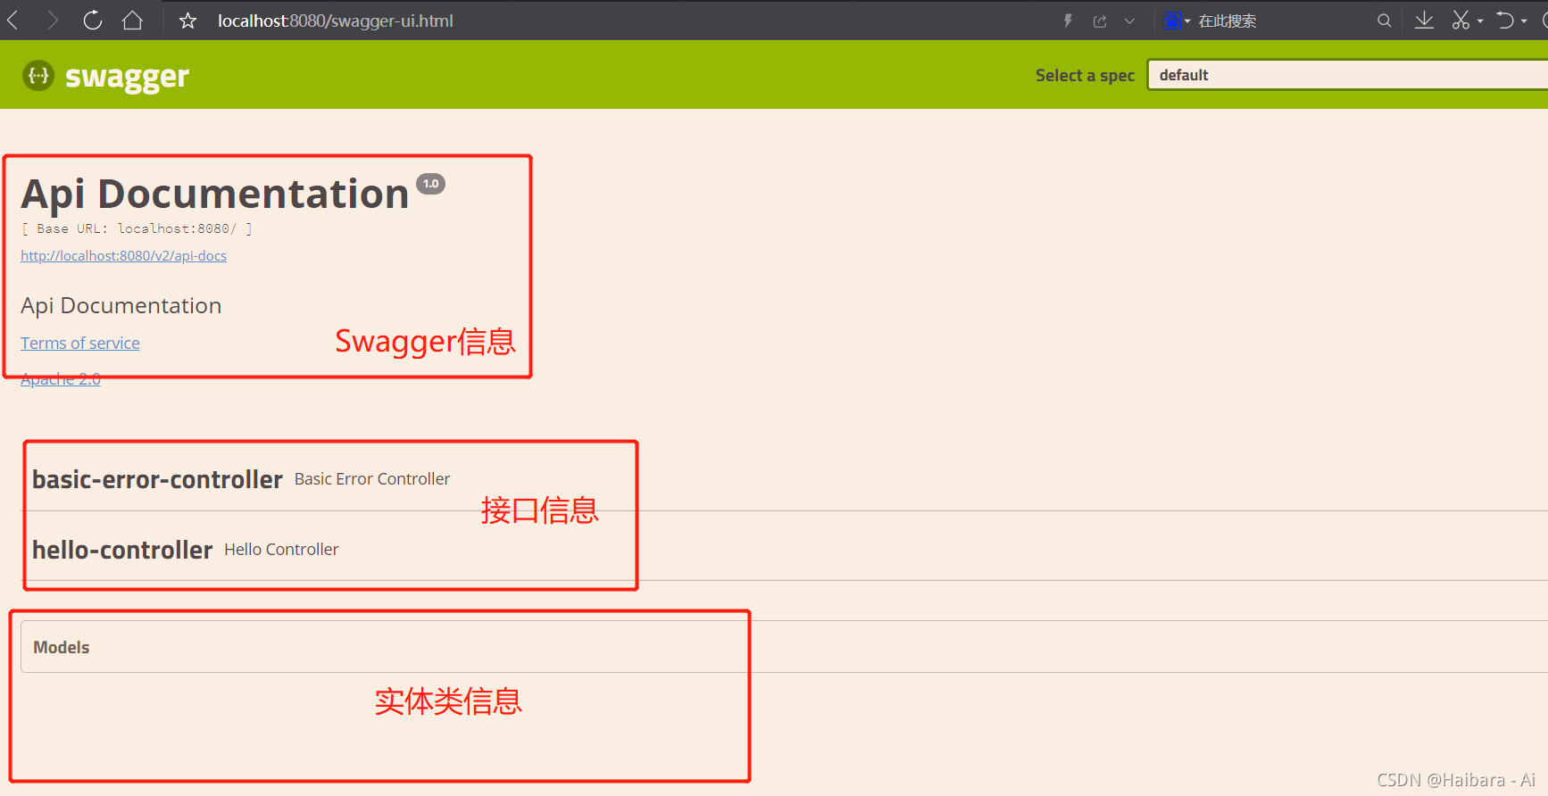Click the Hello Controller description text

pyautogui.click(x=281, y=550)
